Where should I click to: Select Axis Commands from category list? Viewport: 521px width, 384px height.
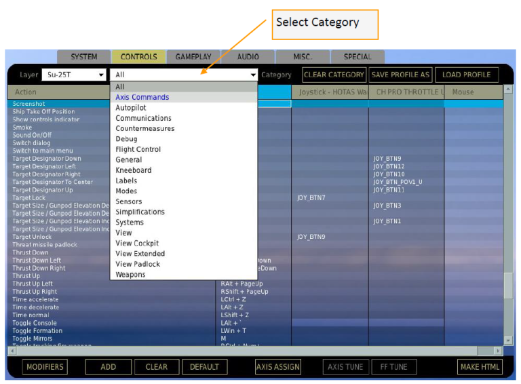(142, 97)
